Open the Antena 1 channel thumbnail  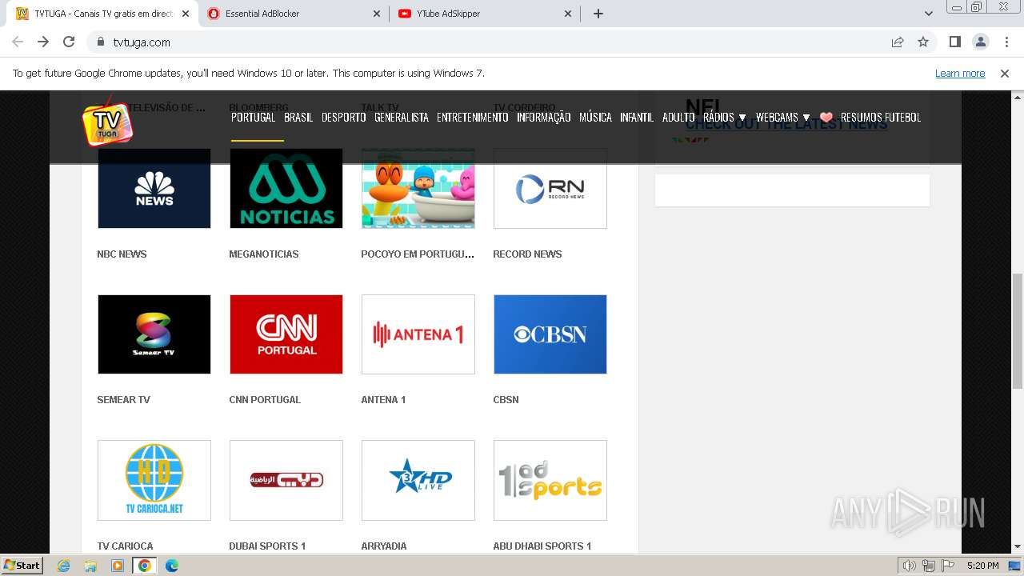pos(418,334)
